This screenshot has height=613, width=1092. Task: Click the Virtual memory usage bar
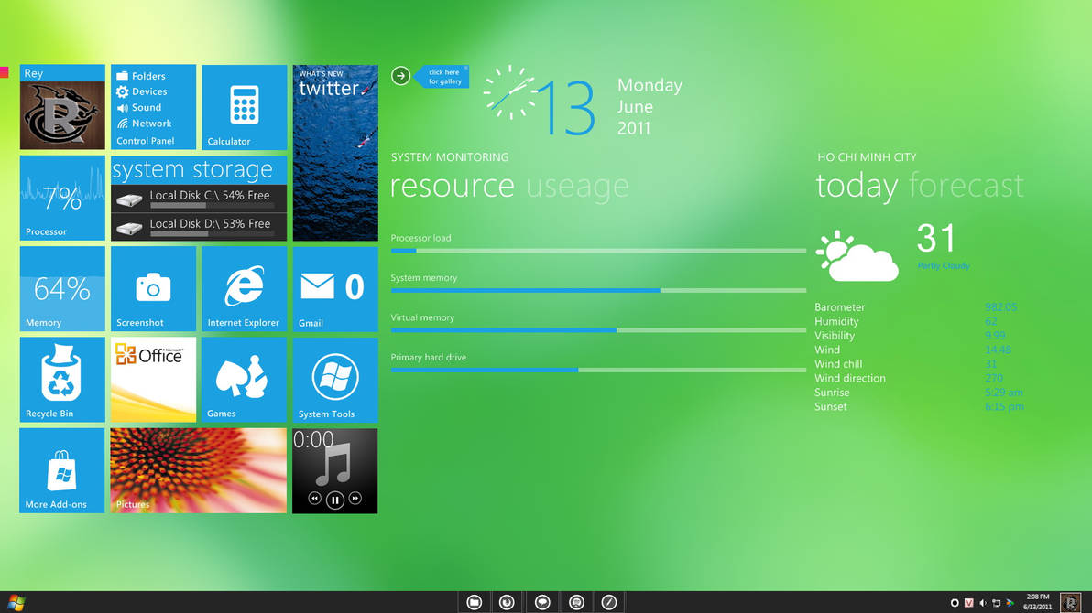coord(598,329)
